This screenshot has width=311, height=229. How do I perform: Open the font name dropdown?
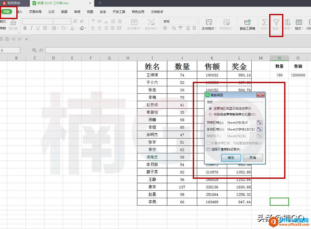(x=52, y=21)
